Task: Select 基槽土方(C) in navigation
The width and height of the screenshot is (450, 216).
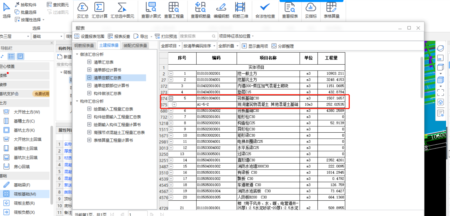Action: 24,121
